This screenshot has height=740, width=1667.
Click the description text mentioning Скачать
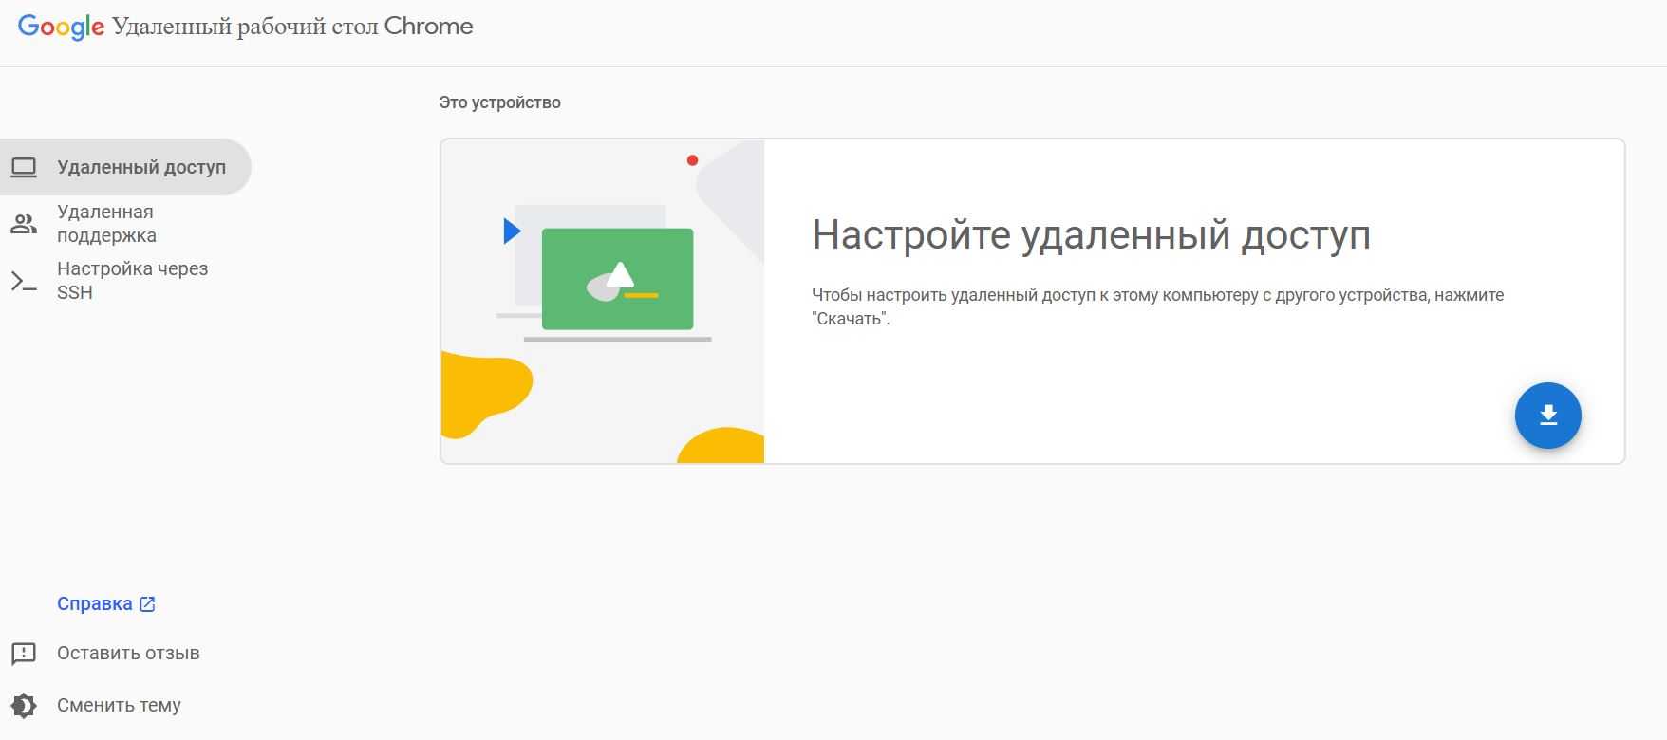(1158, 306)
